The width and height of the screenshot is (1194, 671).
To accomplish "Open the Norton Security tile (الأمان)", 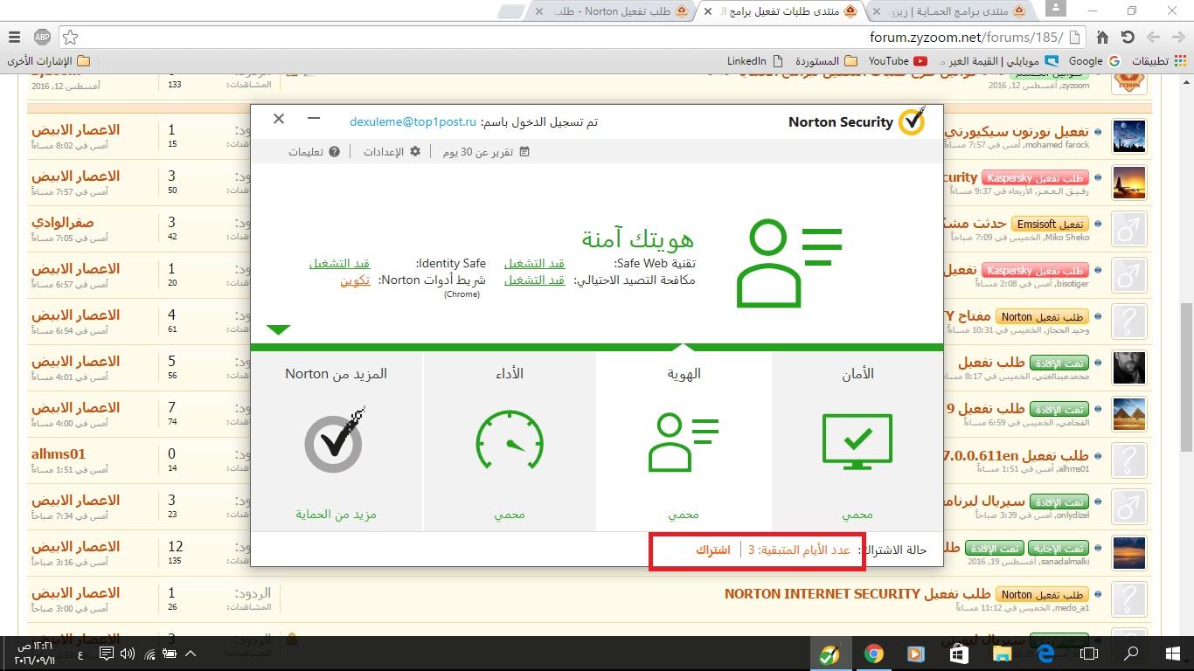I will pyautogui.click(x=857, y=441).
